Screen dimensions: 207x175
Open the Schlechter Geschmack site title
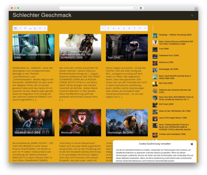pos(42,15)
